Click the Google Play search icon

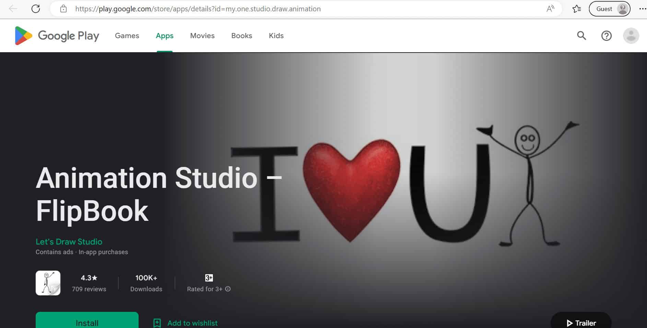click(581, 35)
